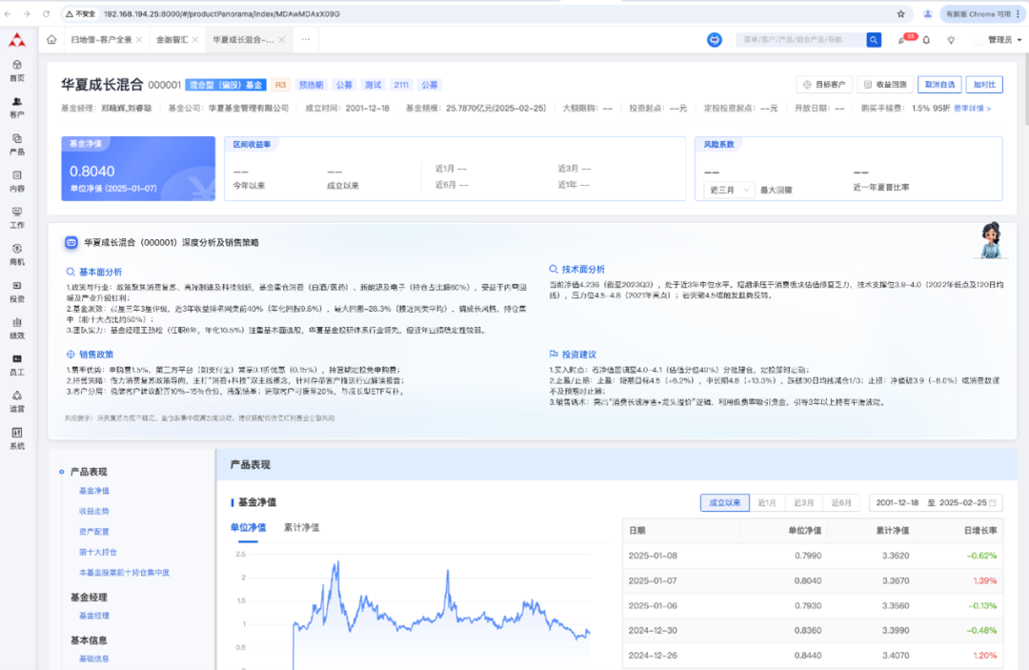Open the Chrome three-dot menu

point(1018,13)
